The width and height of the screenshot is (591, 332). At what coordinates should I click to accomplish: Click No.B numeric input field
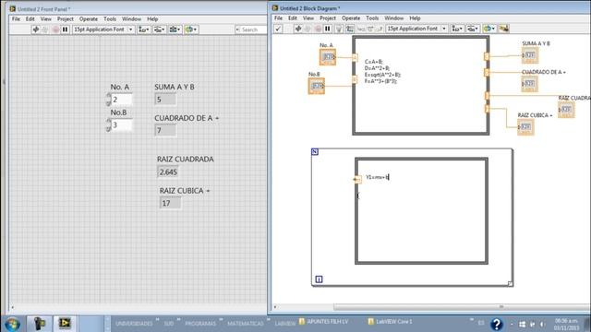pyautogui.click(x=121, y=125)
